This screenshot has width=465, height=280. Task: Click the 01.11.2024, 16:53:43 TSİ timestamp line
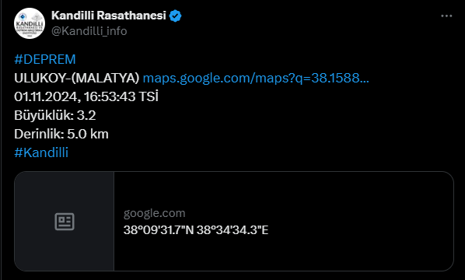pyautogui.click(x=86, y=96)
